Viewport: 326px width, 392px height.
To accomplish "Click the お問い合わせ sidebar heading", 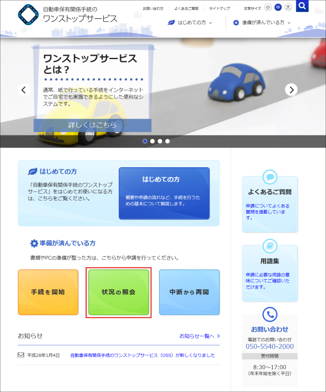I will [x=270, y=329].
